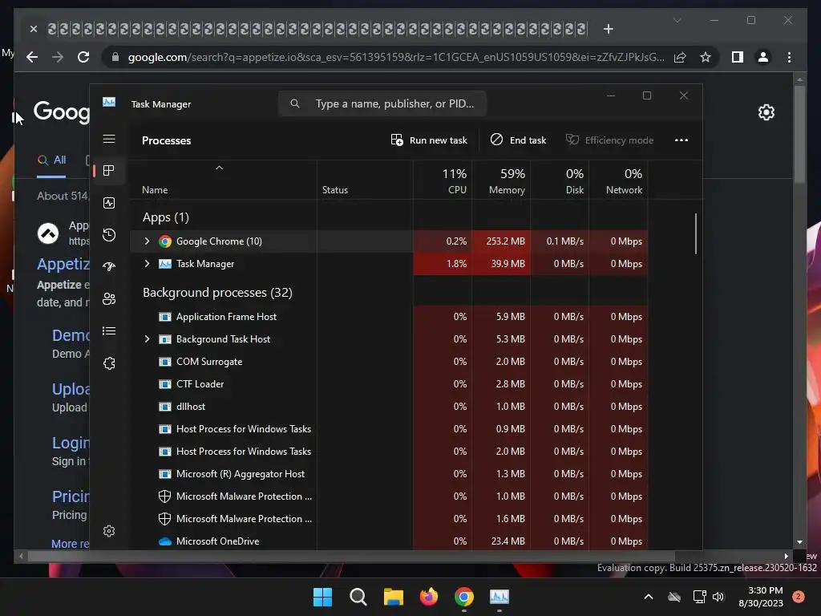Switch to Chrome taskbar icon
The height and width of the screenshot is (616, 821).
pos(464,597)
